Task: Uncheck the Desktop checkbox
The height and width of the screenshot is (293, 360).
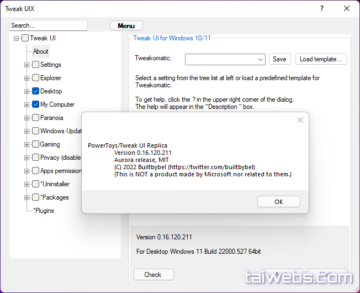Action: coord(35,91)
